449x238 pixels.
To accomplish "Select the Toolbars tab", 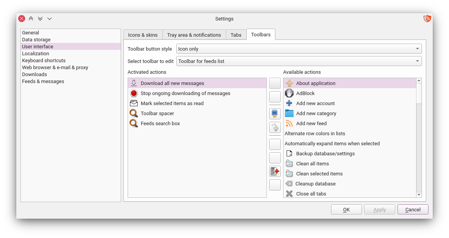I will tap(261, 35).
